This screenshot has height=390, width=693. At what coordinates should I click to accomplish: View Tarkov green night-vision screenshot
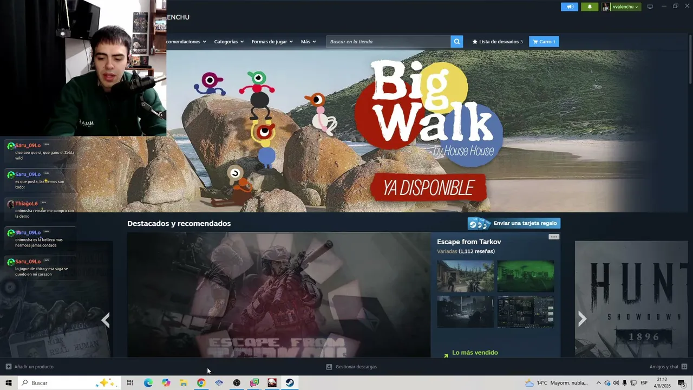click(526, 276)
